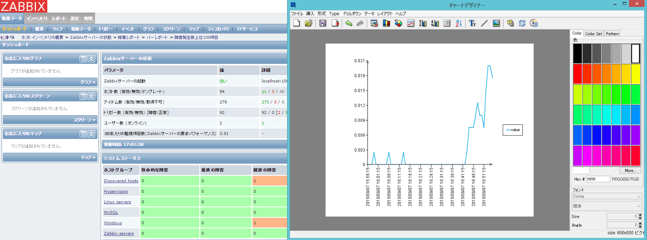Pick the pure red swatch in the second row

coord(577,74)
